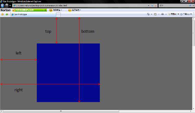195x113 pixels.
Task: Open Norton identity safe toolbar menu
Action: tap(56, 10)
